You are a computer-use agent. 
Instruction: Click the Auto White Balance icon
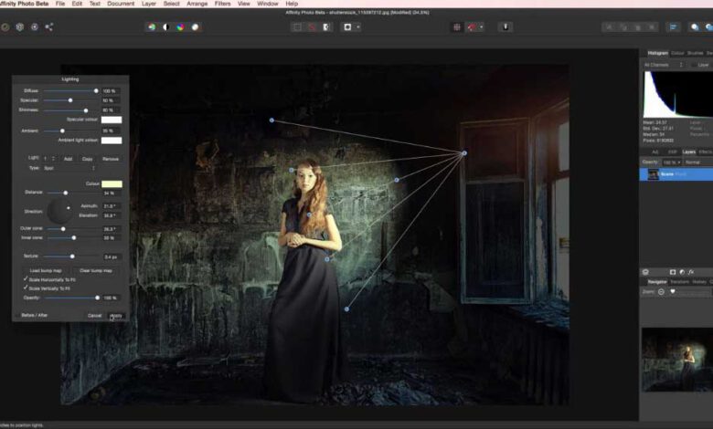[x=195, y=27]
